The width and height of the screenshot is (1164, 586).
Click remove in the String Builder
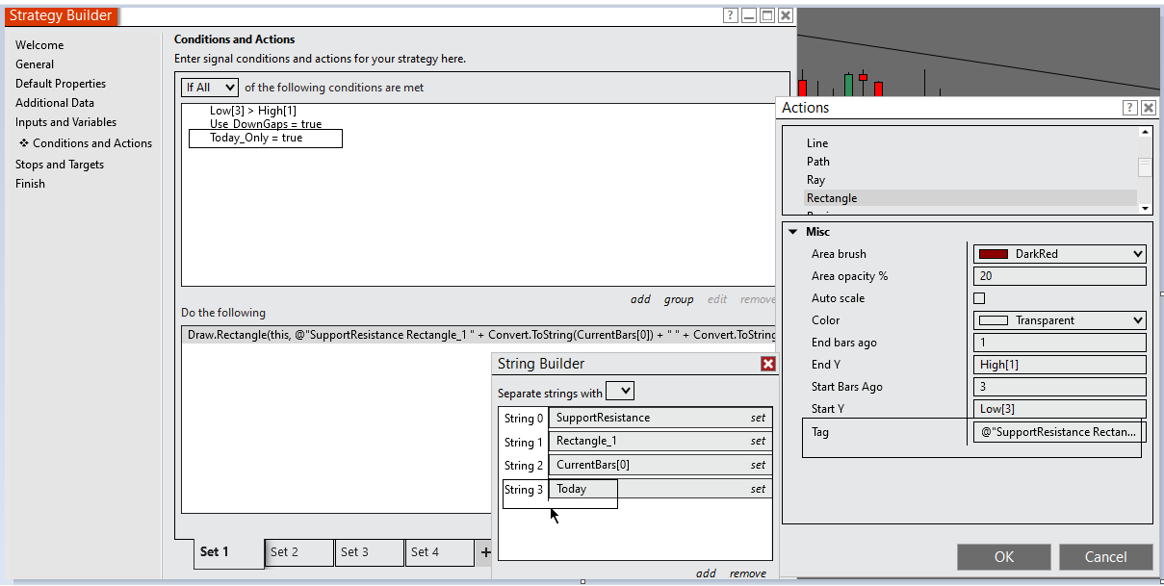[748, 573]
